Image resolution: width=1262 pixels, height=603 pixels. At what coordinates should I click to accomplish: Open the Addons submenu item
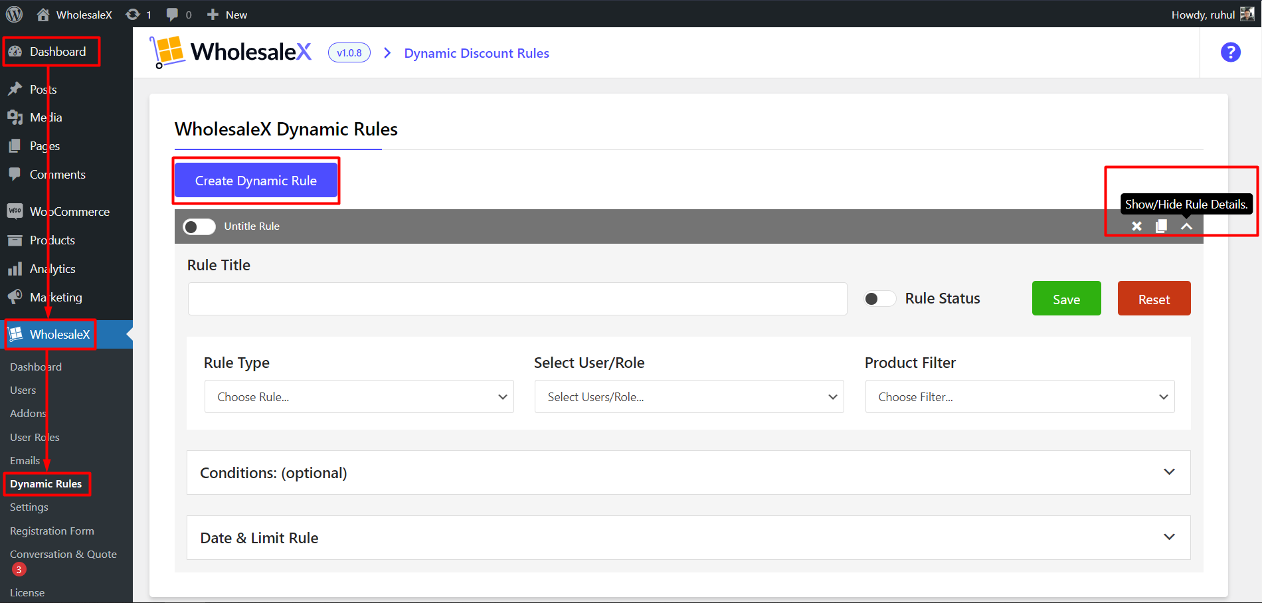tap(28, 414)
